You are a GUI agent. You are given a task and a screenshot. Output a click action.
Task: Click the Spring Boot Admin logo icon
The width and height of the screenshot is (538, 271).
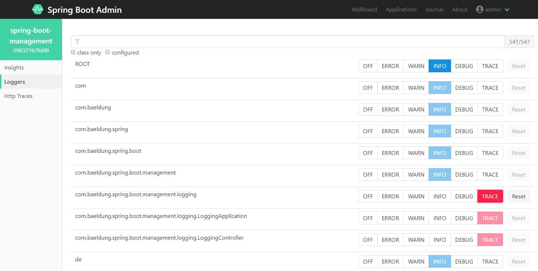click(x=38, y=10)
